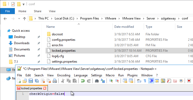
Task: Open the Macro menu
Action: coord(110,75)
